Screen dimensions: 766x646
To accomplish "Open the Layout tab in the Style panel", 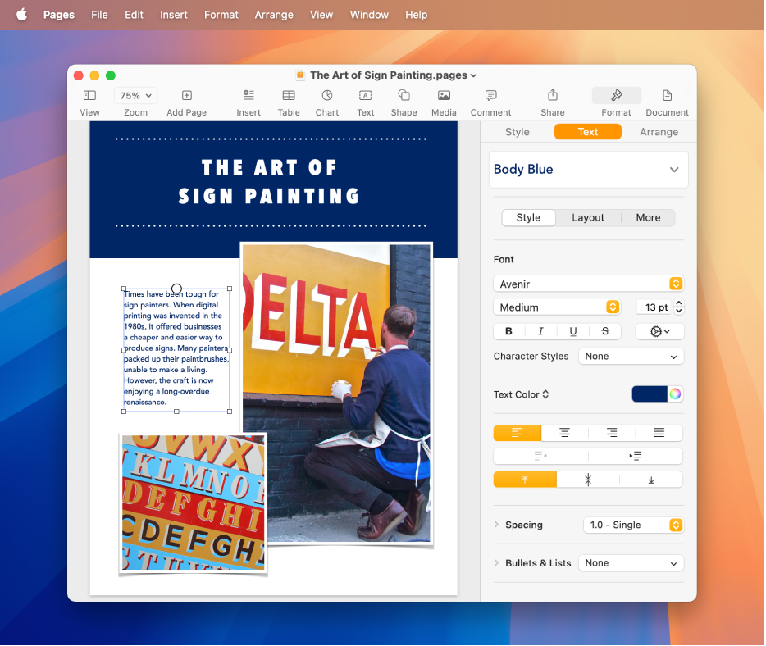I will pos(587,217).
